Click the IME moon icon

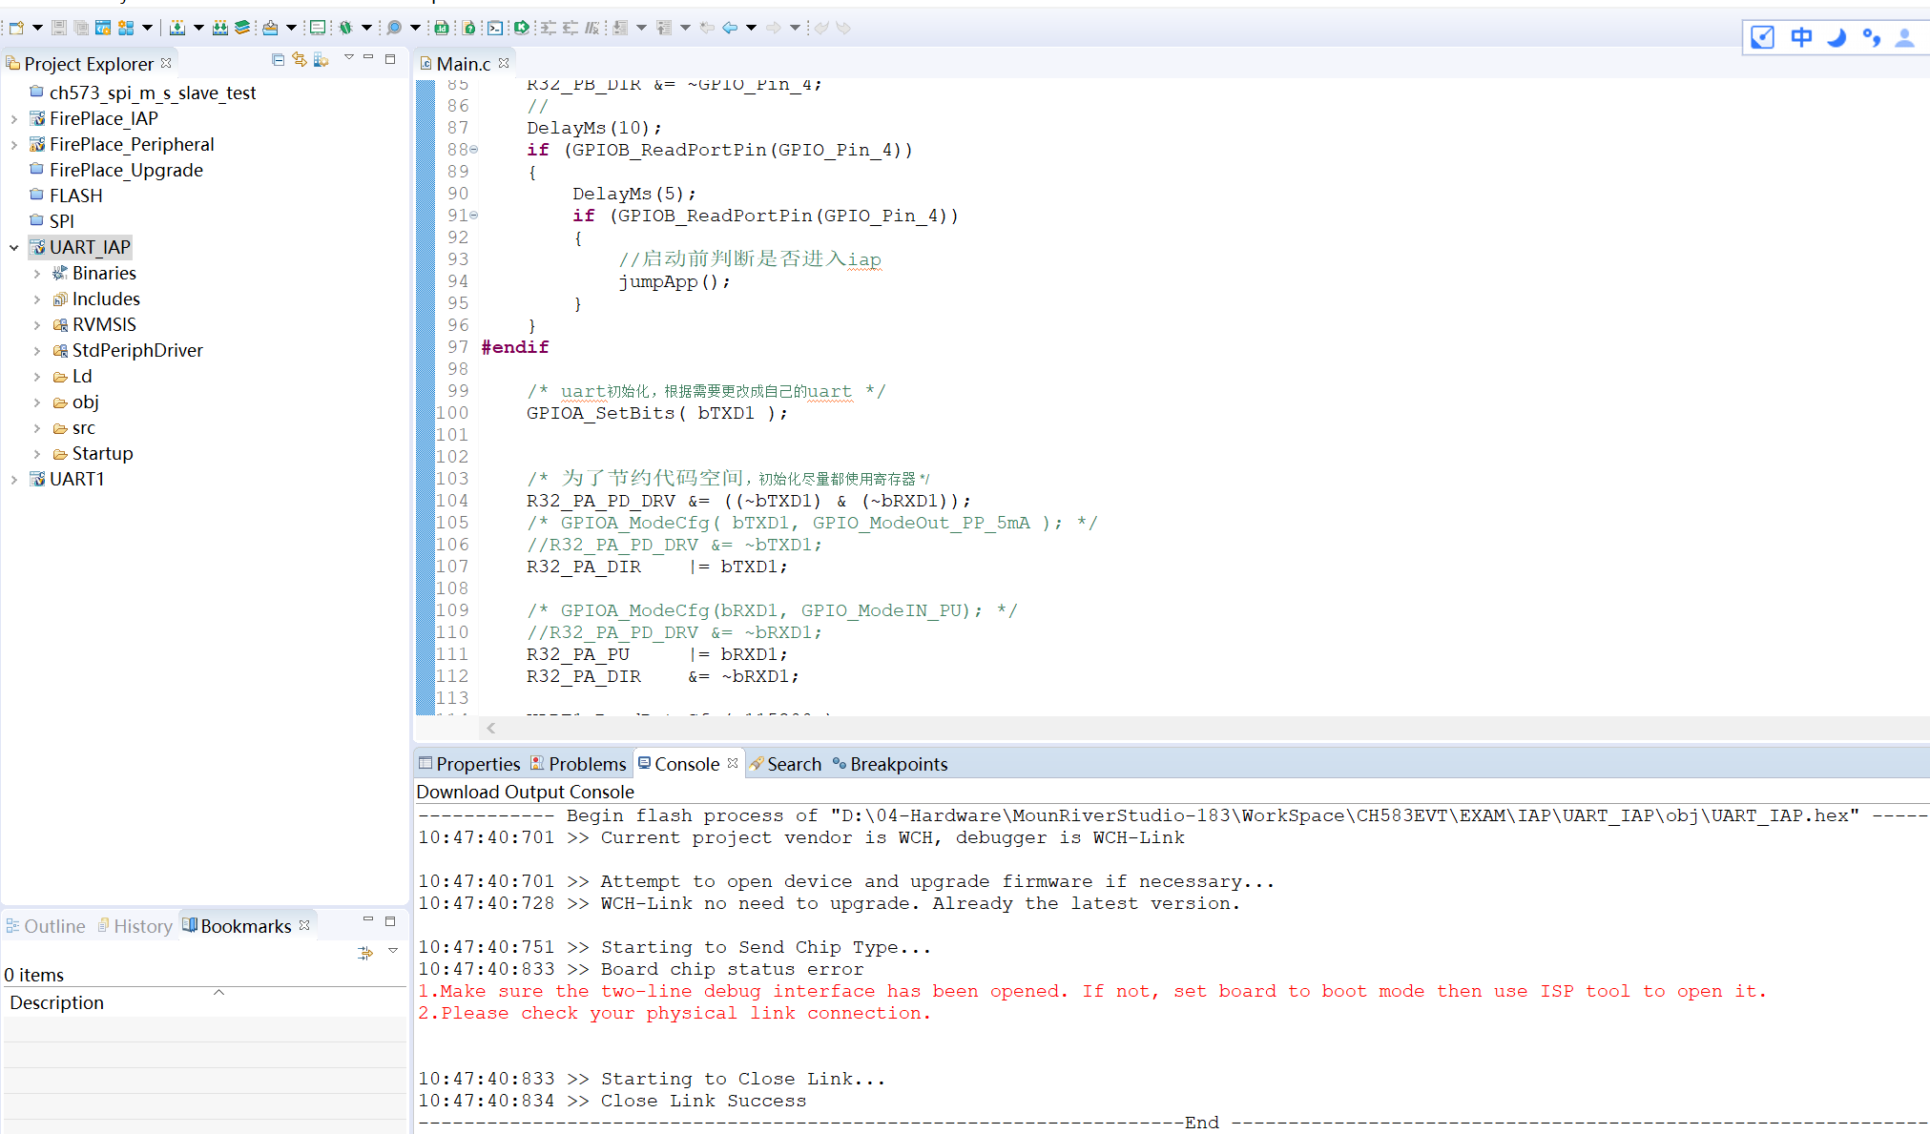(x=1837, y=37)
